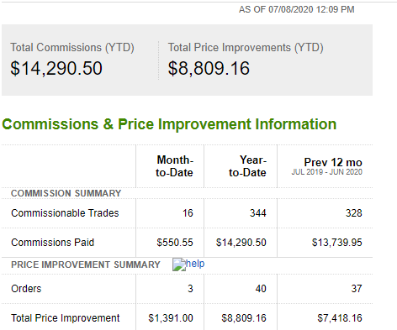Select the Year-to-Date column header
Image resolution: width=397 pixels, height=330 pixels.
coord(247,166)
